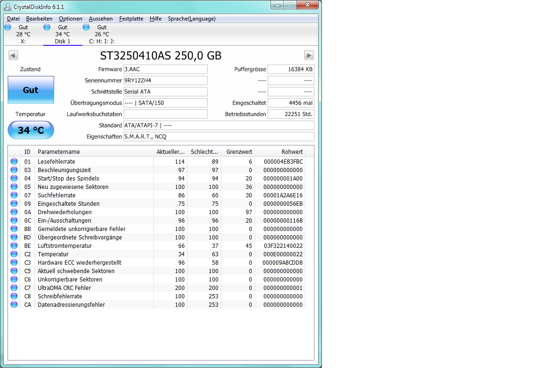Image resolution: width=539 pixels, height=368 pixels.
Task: Click the 34 °C temperature indicator
Action: (x=31, y=130)
